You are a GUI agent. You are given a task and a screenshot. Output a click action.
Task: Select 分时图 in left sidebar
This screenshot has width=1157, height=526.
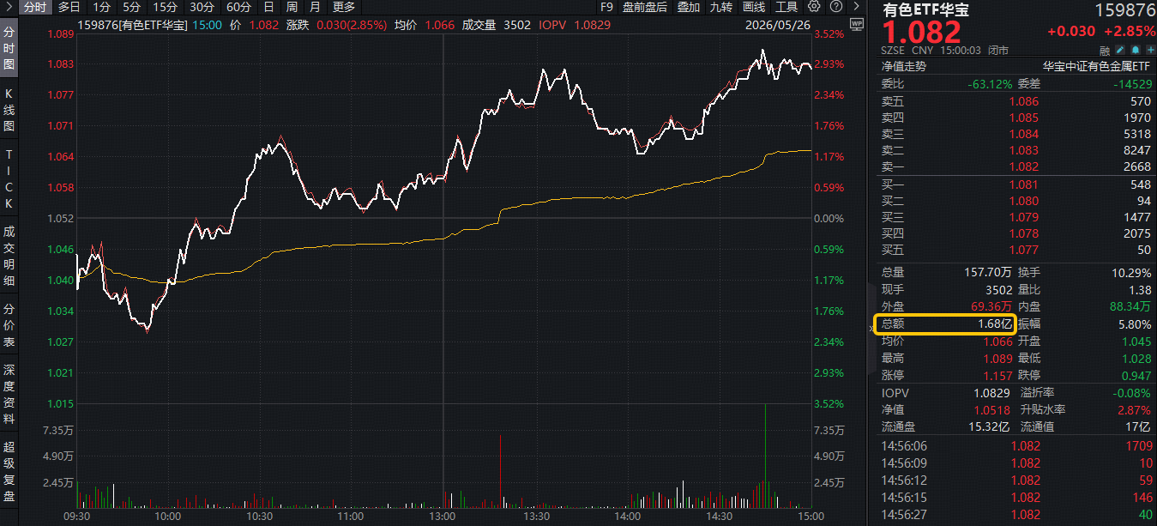point(9,47)
